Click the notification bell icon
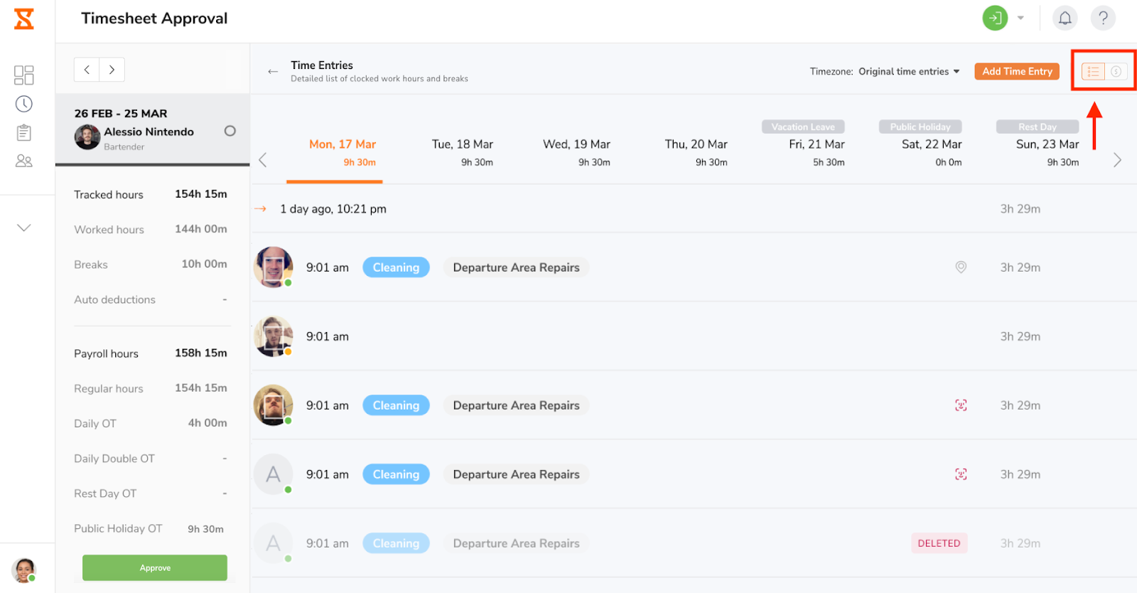The image size is (1137, 593). tap(1065, 18)
